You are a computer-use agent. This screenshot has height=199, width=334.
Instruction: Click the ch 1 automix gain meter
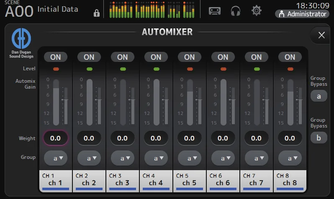(x=56, y=102)
